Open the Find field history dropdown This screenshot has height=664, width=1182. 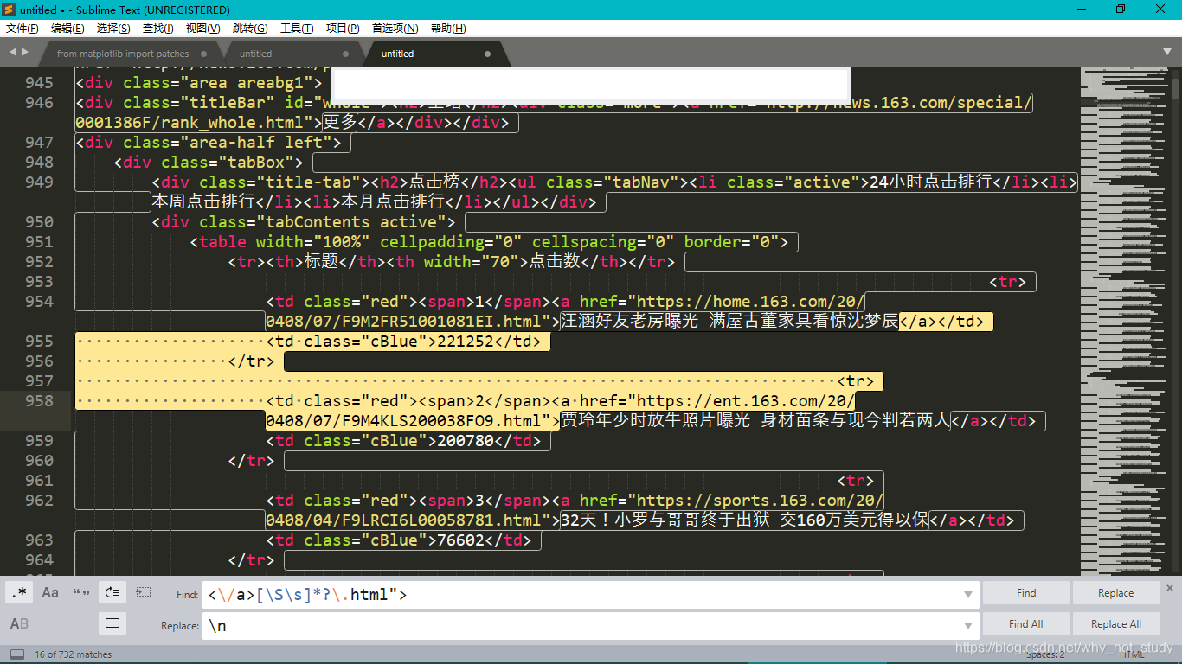tap(968, 595)
